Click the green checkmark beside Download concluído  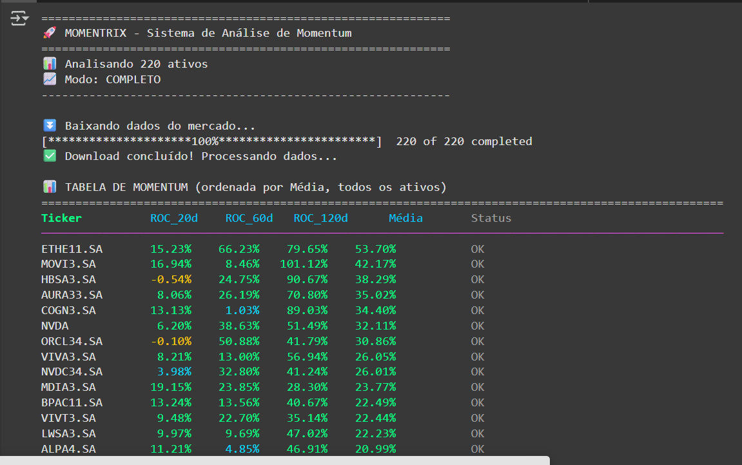[x=50, y=156]
